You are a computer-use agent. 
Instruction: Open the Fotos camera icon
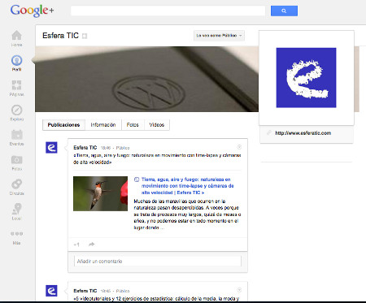click(16, 160)
